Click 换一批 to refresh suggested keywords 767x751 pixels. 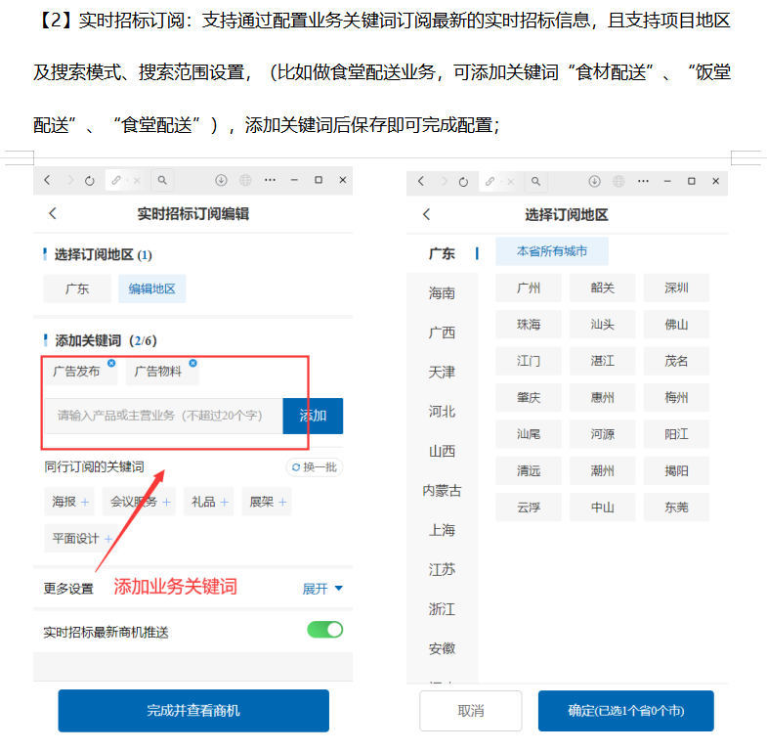[314, 467]
